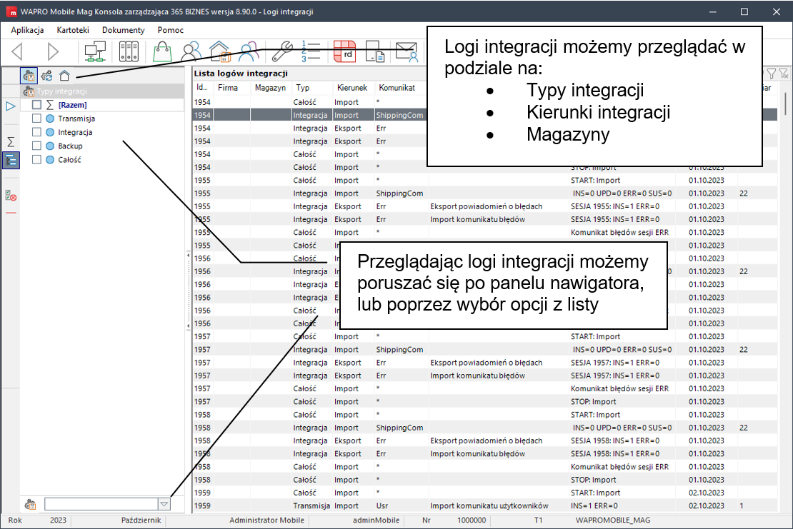Sort by the Komunikat column header
This screenshot has width=793, height=529.
coord(397,88)
